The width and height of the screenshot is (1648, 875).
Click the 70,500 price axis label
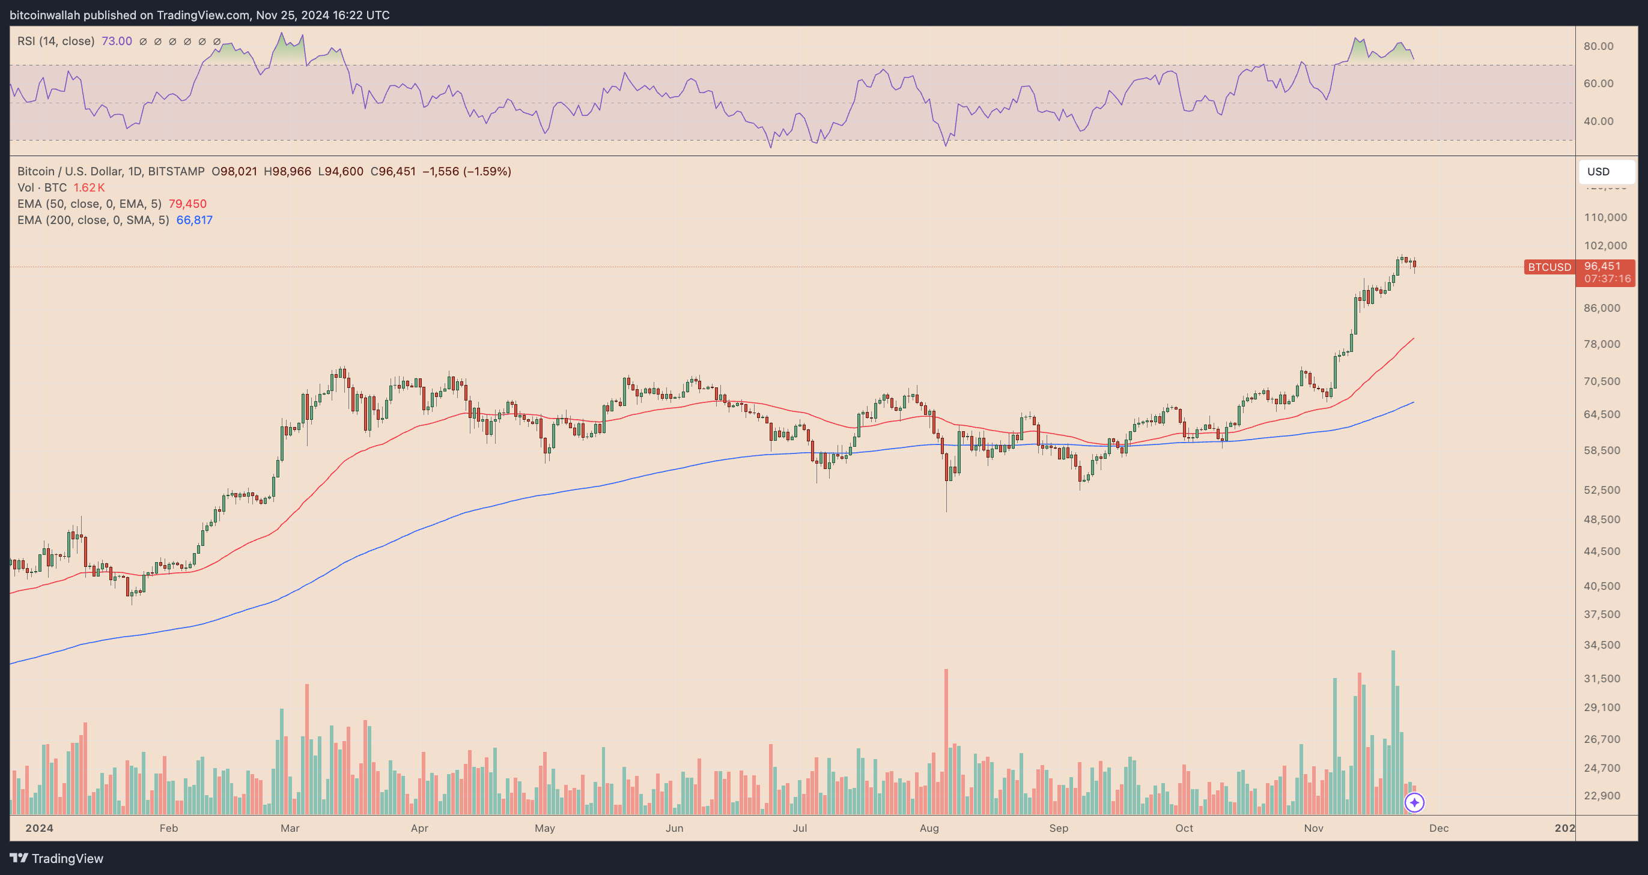1602,381
